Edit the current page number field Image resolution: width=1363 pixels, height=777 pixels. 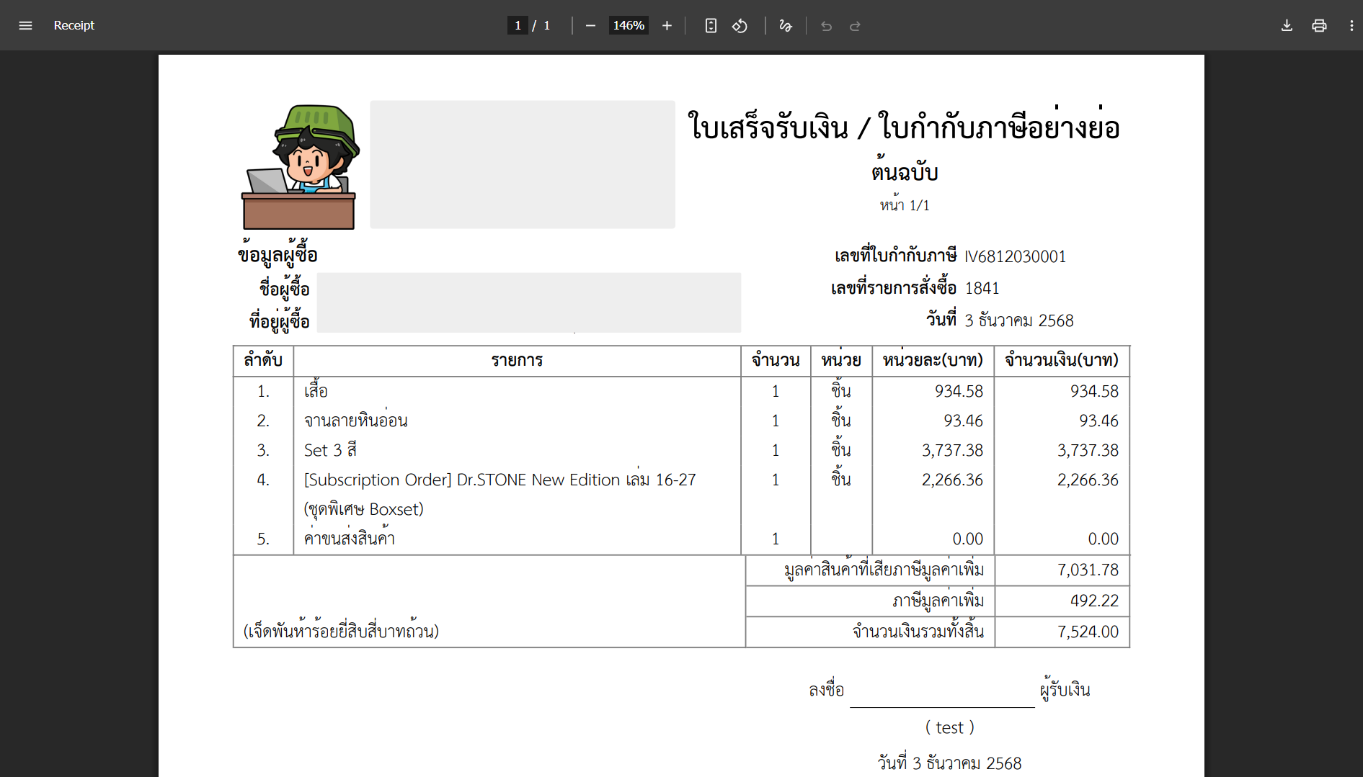(x=518, y=25)
